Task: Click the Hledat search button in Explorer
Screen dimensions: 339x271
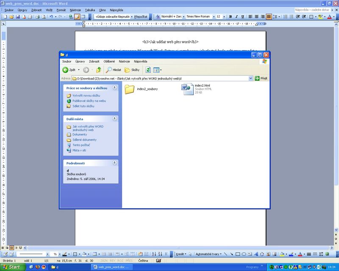Action: pos(113,70)
